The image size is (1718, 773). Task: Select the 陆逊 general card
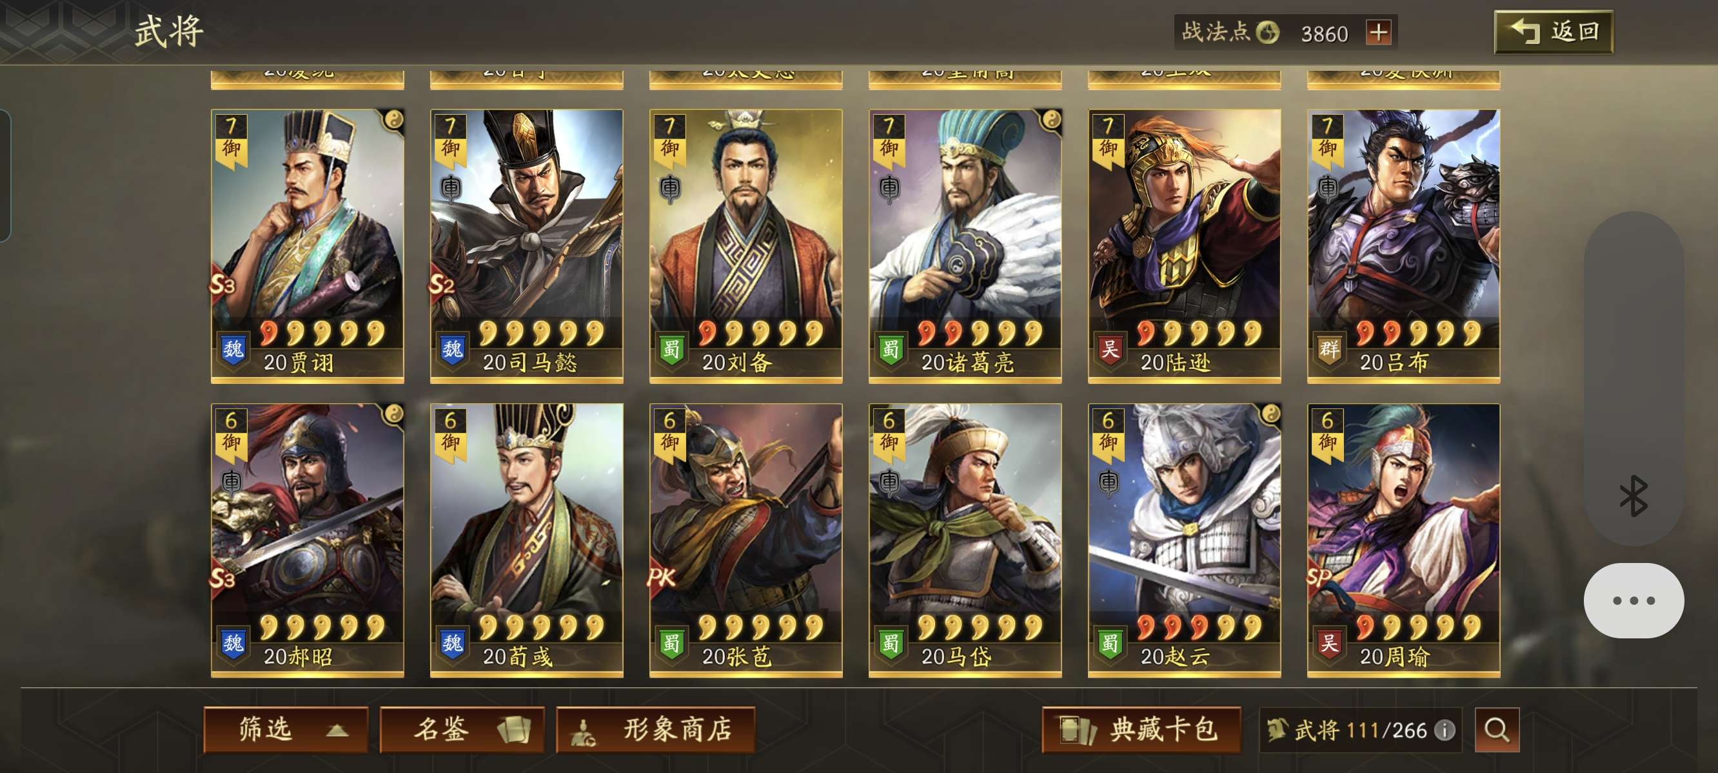click(1184, 247)
